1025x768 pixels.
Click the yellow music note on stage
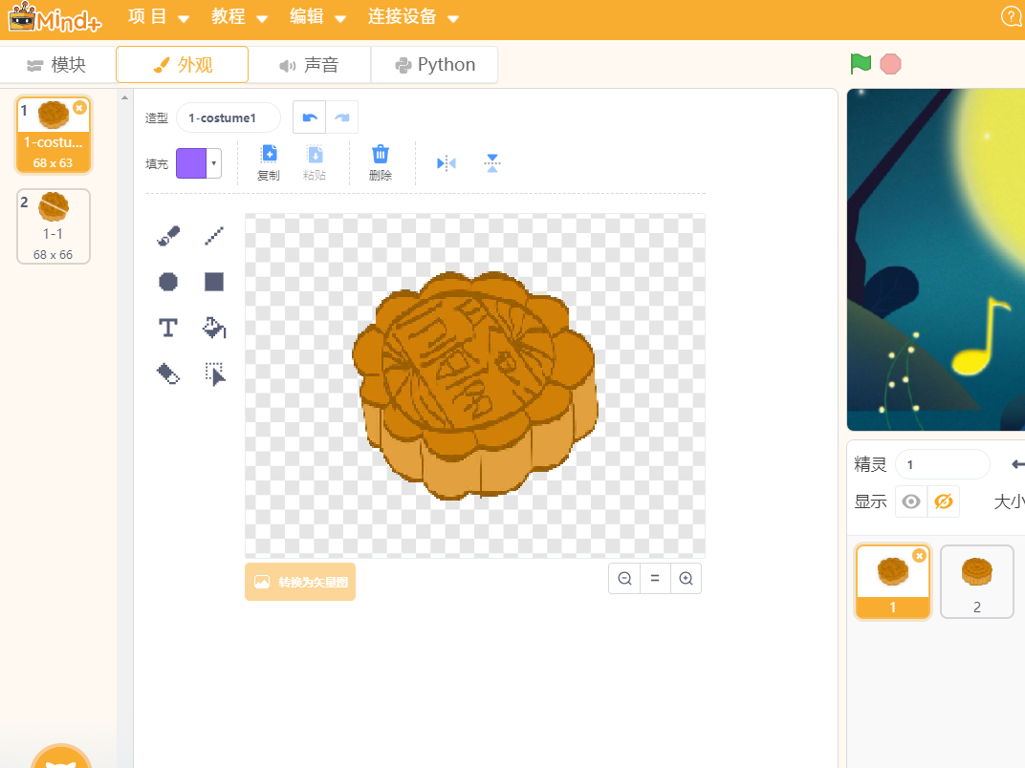point(981,335)
